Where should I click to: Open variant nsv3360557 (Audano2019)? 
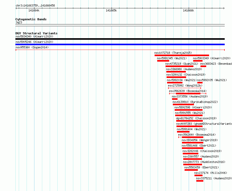tap(201, 156)
